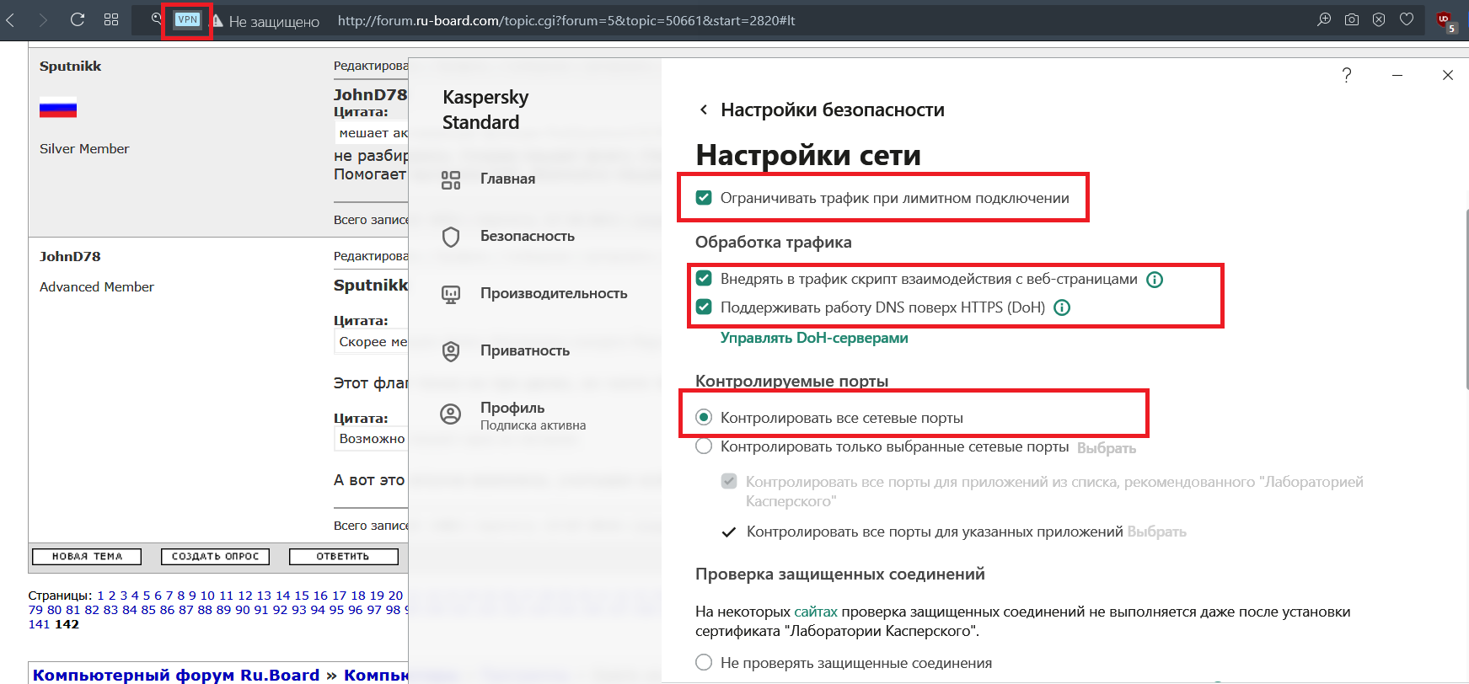Click the 'ОТВЕТИТЬ' forum button
The image size is (1469, 684).
coord(343,557)
